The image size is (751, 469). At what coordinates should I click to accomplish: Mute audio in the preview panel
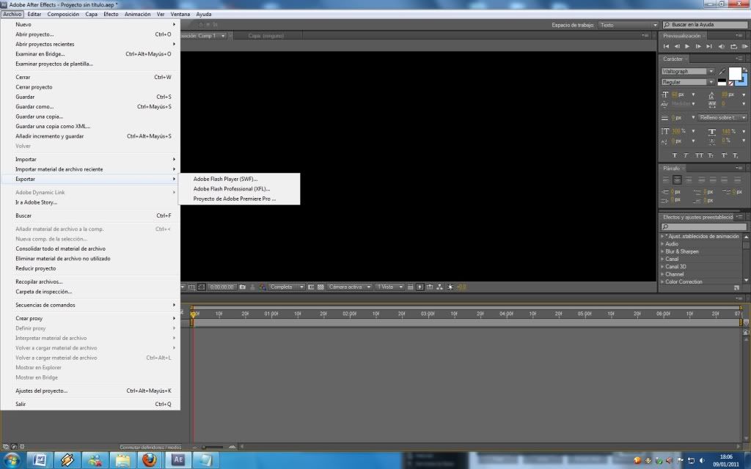click(x=722, y=46)
